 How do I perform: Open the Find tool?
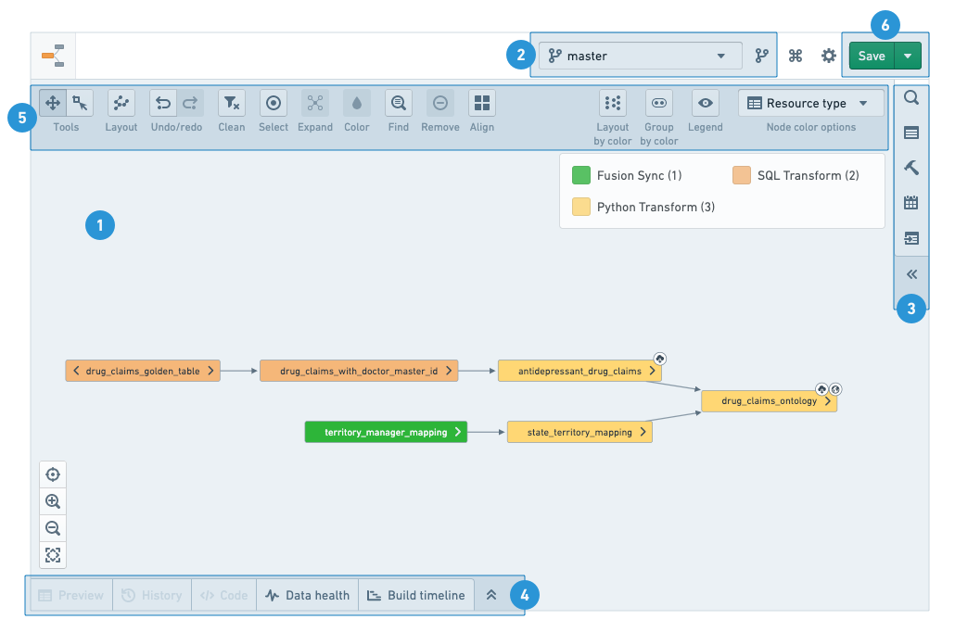[x=399, y=103]
